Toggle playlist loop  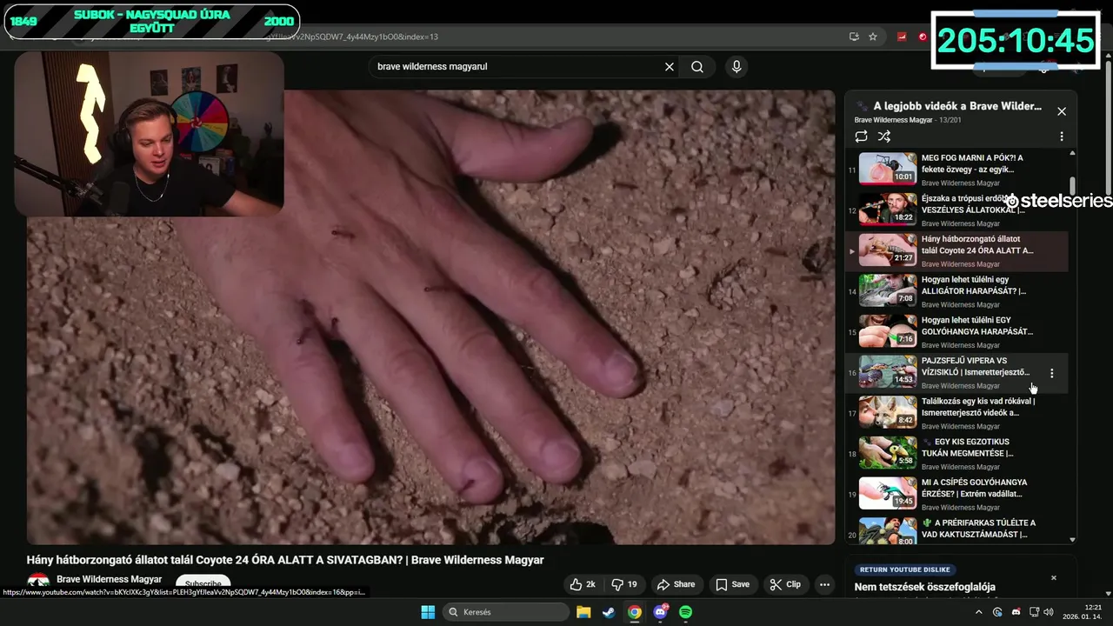pos(861,137)
